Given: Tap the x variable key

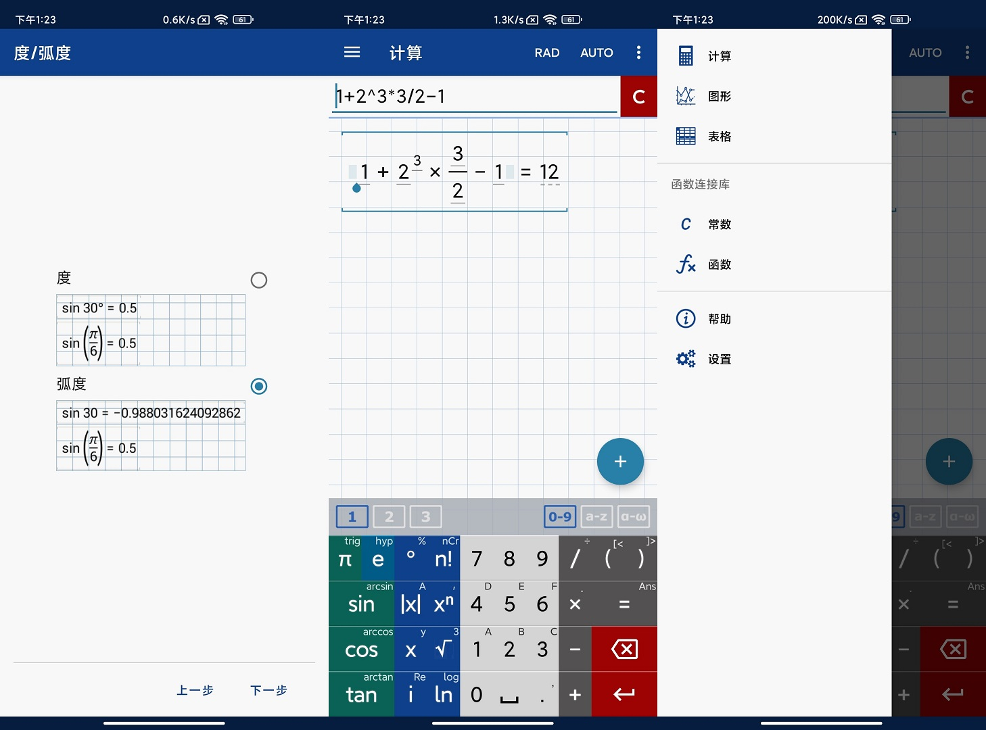Looking at the screenshot, I should pyautogui.click(x=410, y=649).
